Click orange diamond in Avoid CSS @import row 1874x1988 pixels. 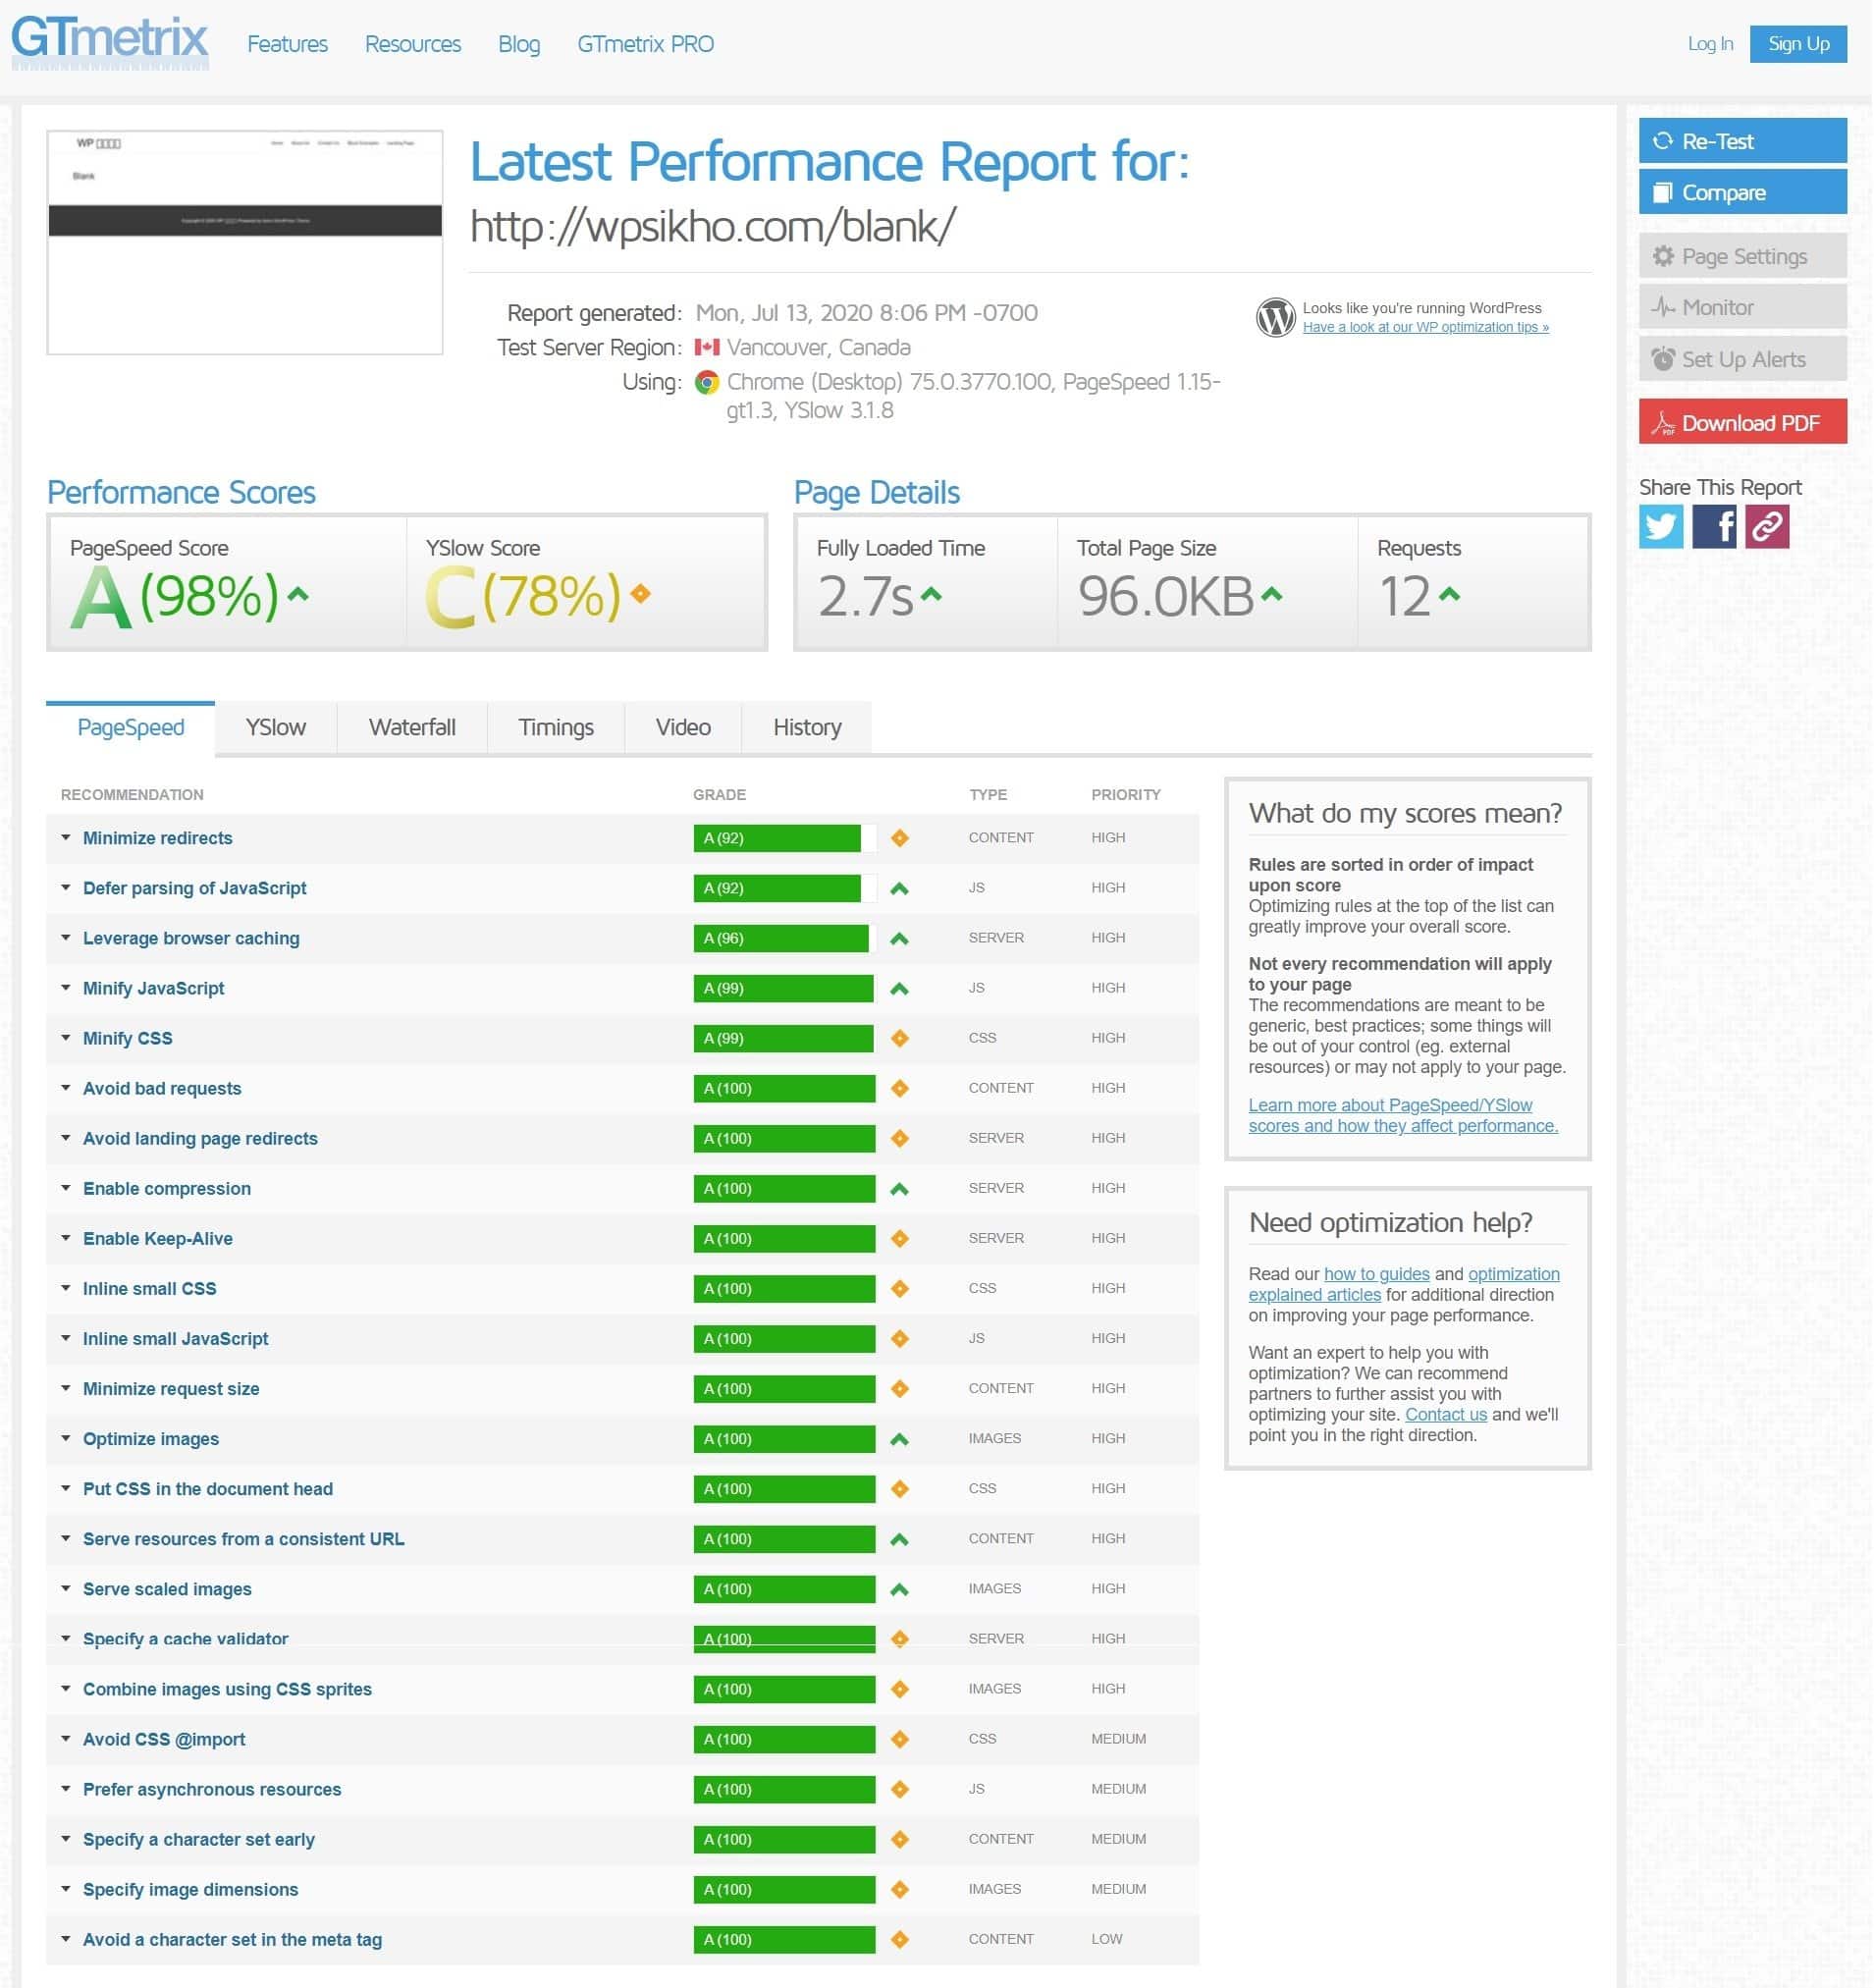(900, 1740)
